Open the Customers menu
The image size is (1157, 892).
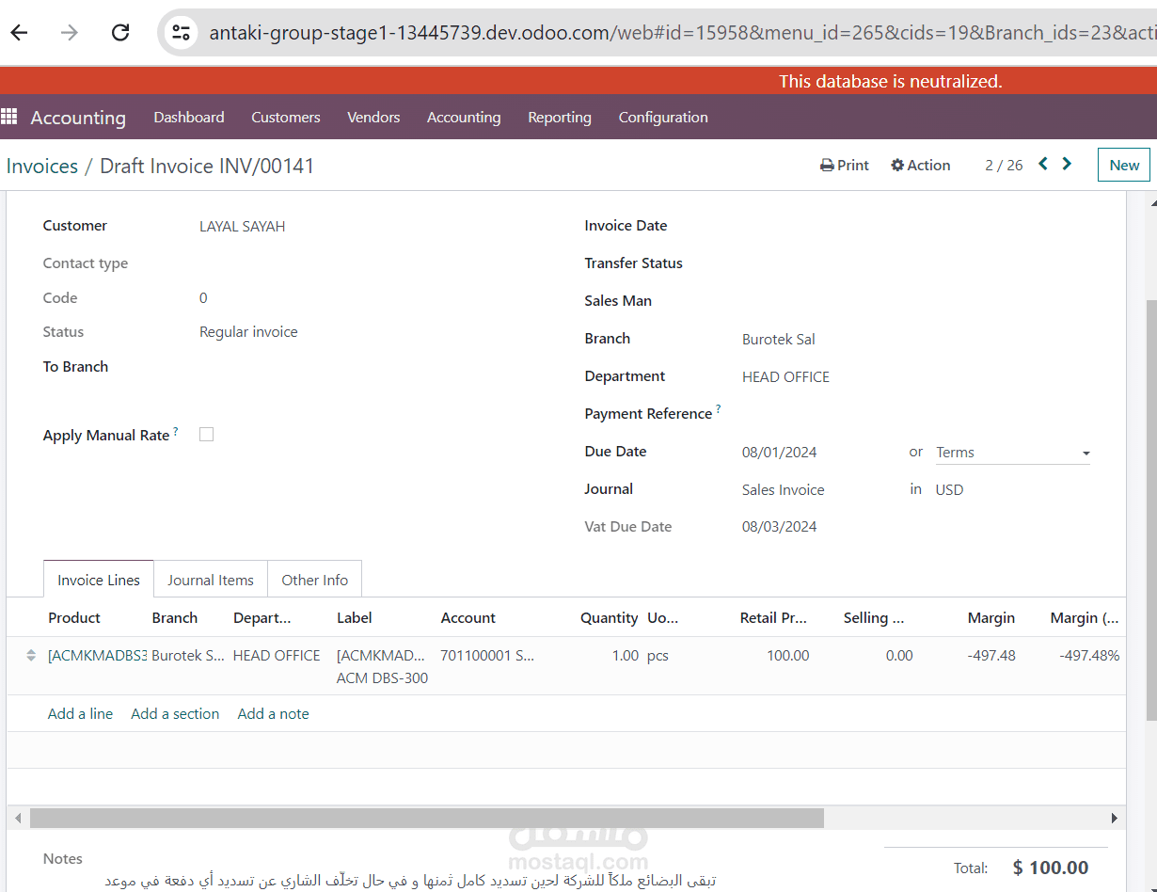(286, 117)
